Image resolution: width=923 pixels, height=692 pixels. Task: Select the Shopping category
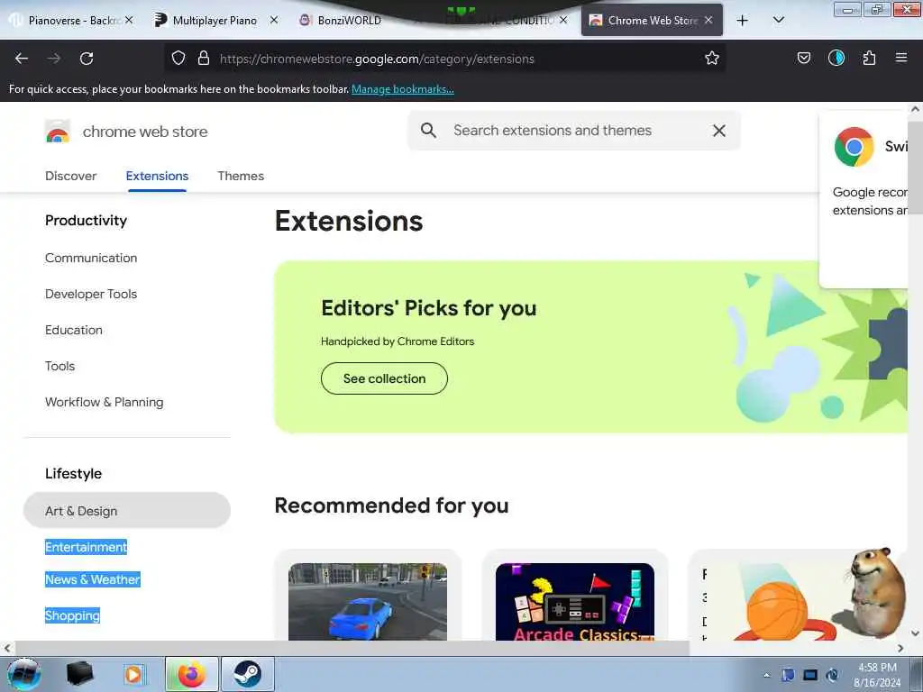coord(72,615)
